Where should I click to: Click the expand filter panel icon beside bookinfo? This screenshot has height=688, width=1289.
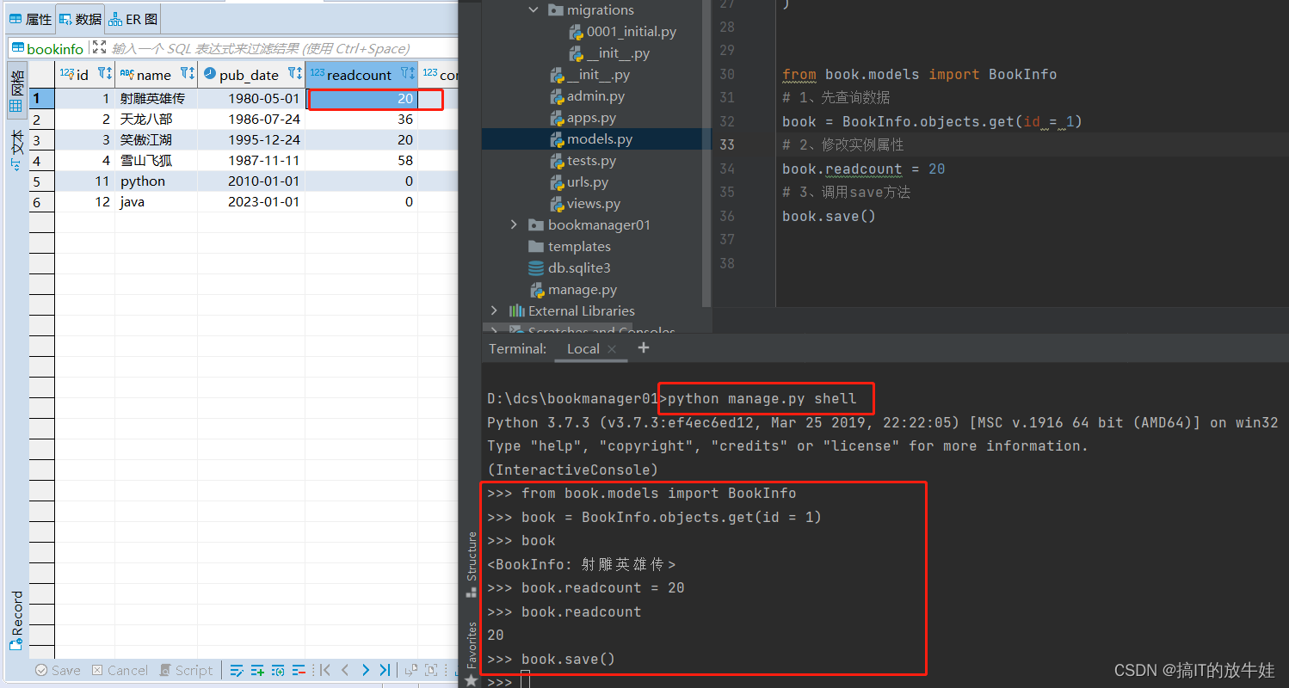coord(99,48)
